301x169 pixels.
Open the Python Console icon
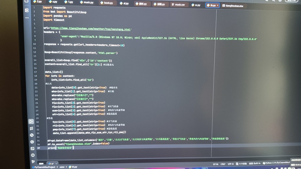(32, 135)
